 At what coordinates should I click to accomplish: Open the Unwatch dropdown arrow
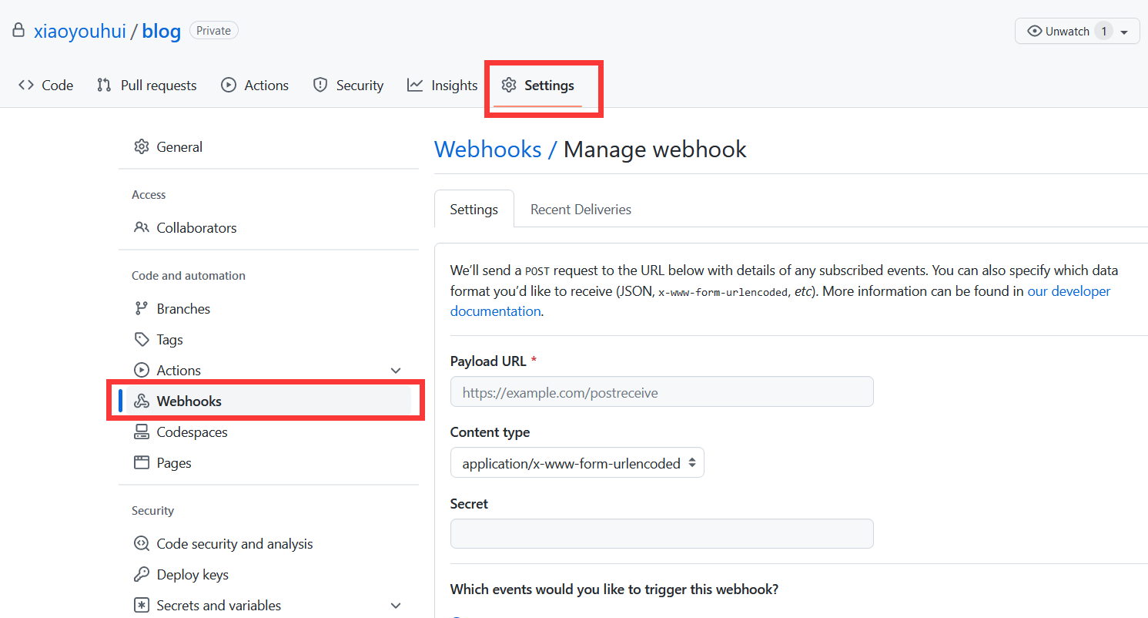(1124, 32)
